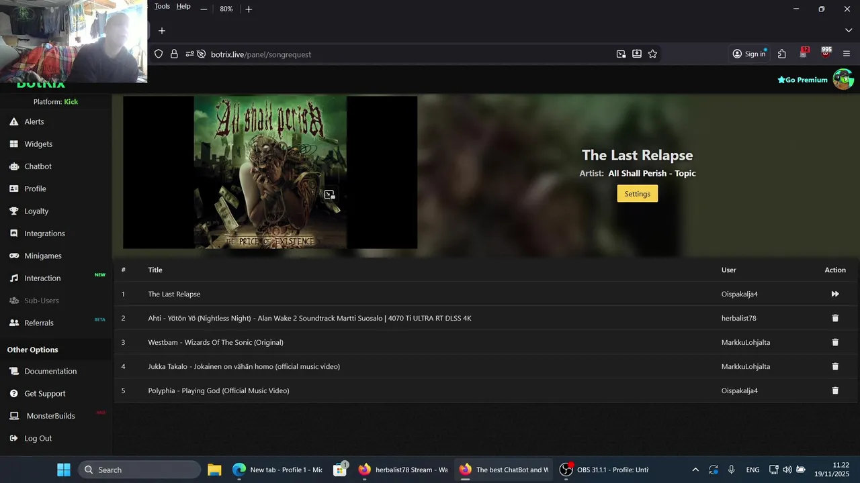
Task: Open the Help menu
Action: point(183,7)
